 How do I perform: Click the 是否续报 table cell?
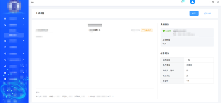point(172,65)
